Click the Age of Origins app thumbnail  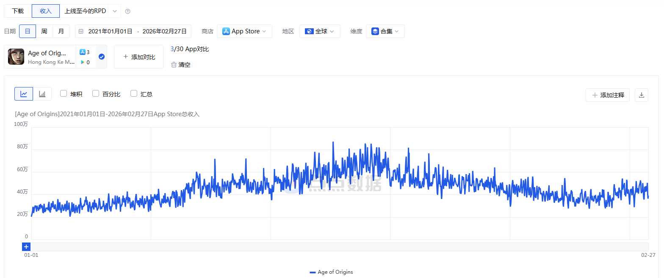[x=16, y=57]
